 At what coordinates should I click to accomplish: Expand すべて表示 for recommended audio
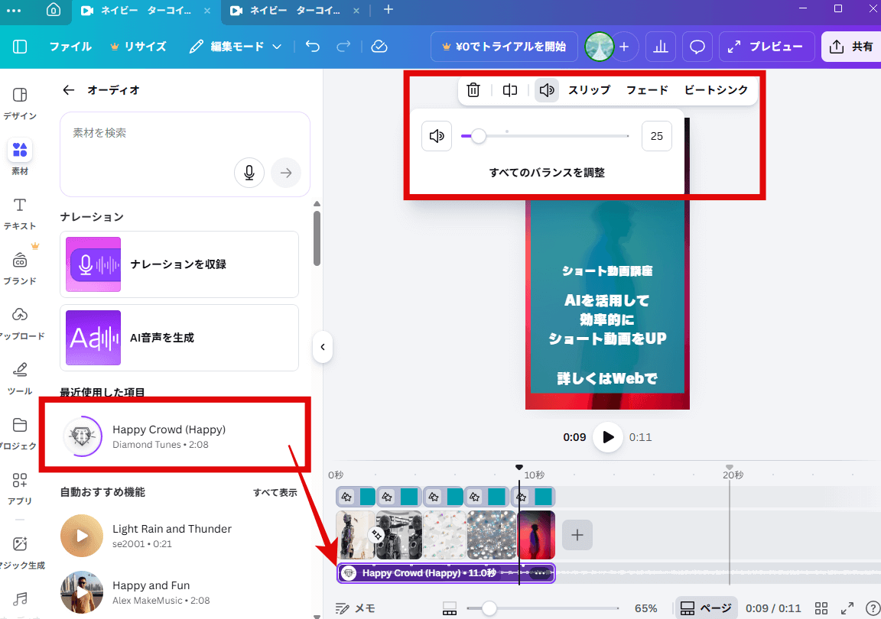point(275,493)
